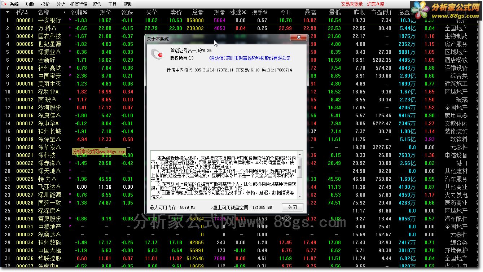Sort by the 最低 column header
The height and width of the screenshot is (272, 483).
coord(335,12)
